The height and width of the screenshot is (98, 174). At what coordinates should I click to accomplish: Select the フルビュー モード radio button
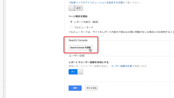(71, 27)
